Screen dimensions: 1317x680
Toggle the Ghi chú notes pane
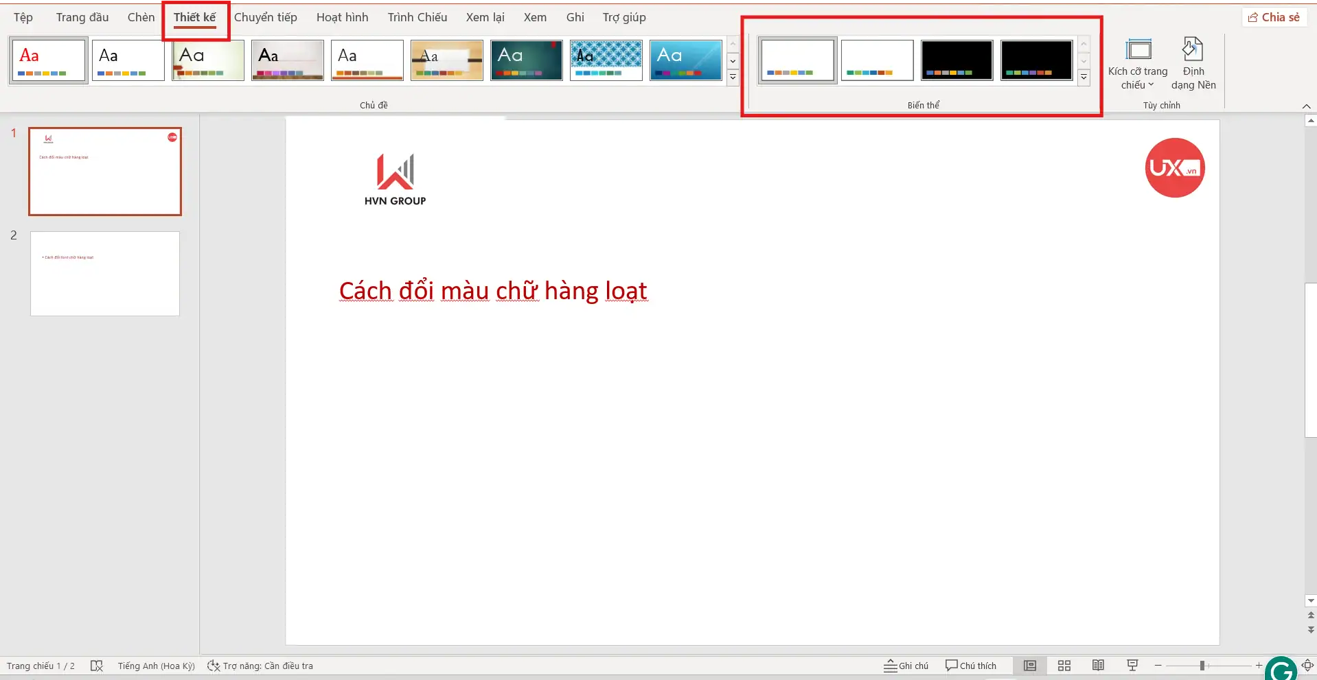pos(906,665)
